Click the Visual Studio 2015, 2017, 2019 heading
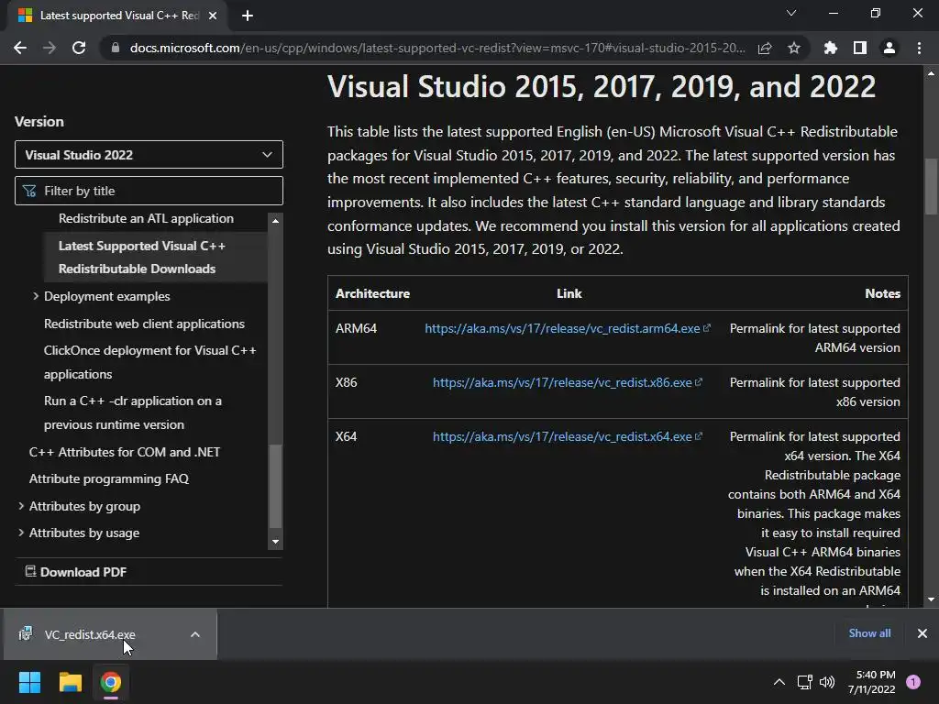Image resolution: width=939 pixels, height=704 pixels. (x=602, y=87)
